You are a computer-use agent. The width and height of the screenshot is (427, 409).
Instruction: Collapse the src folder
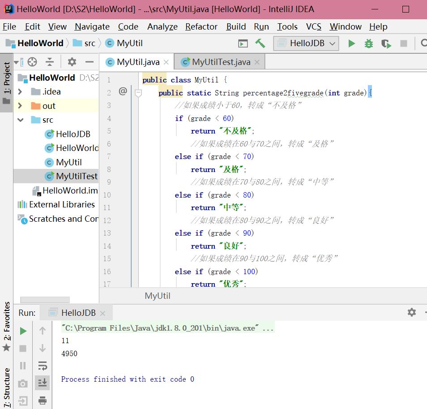coord(21,120)
